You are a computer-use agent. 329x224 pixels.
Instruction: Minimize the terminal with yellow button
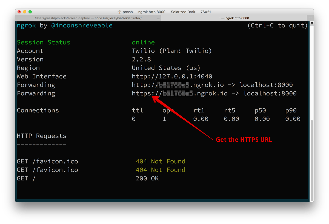pyautogui.click(x=25, y=12)
